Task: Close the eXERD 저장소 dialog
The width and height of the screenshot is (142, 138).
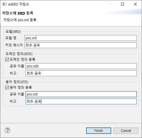Action: (x=135, y=4)
